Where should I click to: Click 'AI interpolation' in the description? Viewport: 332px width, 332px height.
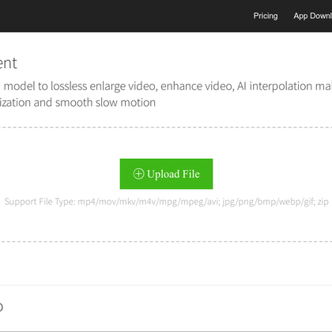click(274, 86)
